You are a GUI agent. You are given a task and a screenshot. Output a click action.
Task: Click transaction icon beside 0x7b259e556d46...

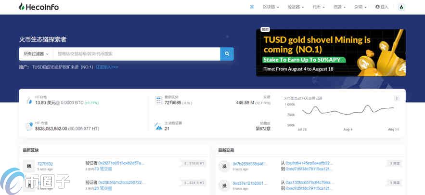(224, 166)
